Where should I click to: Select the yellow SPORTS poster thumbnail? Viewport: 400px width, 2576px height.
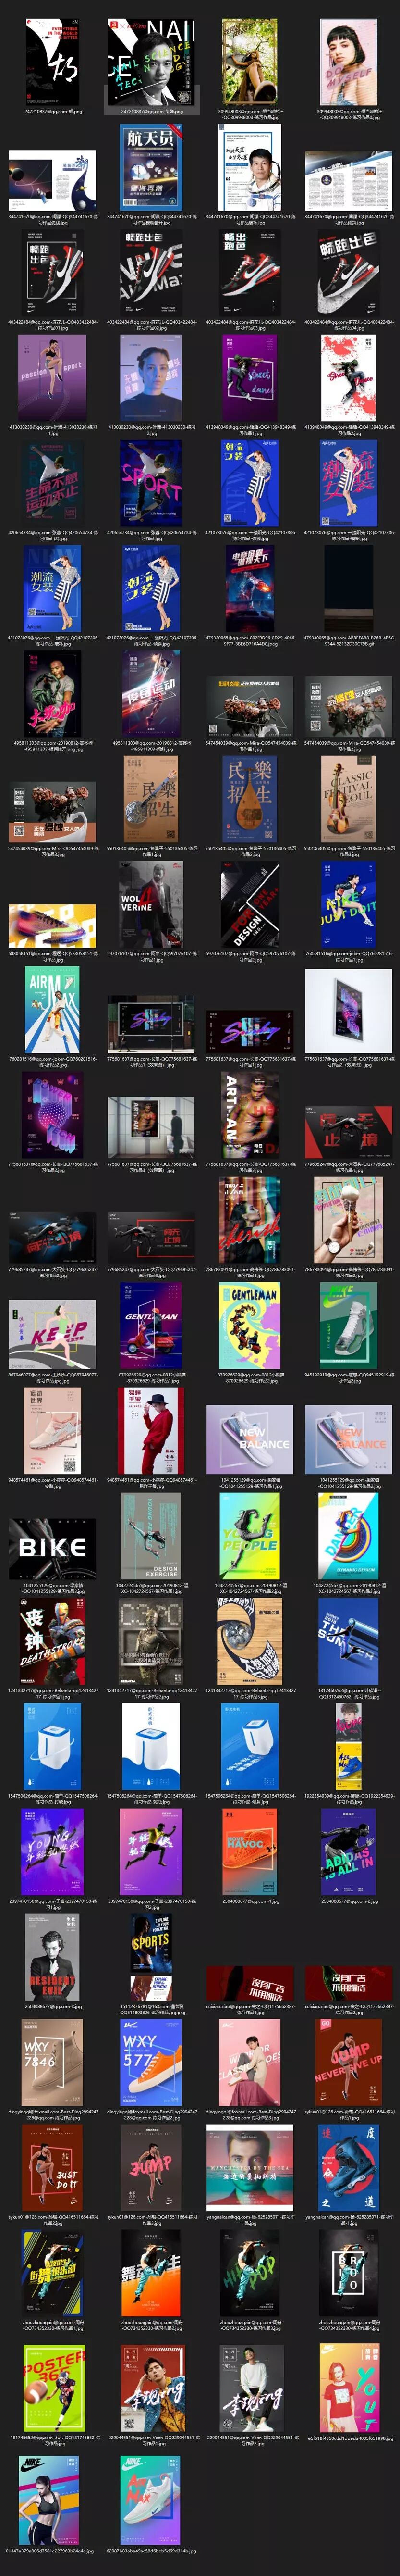click(151, 1957)
